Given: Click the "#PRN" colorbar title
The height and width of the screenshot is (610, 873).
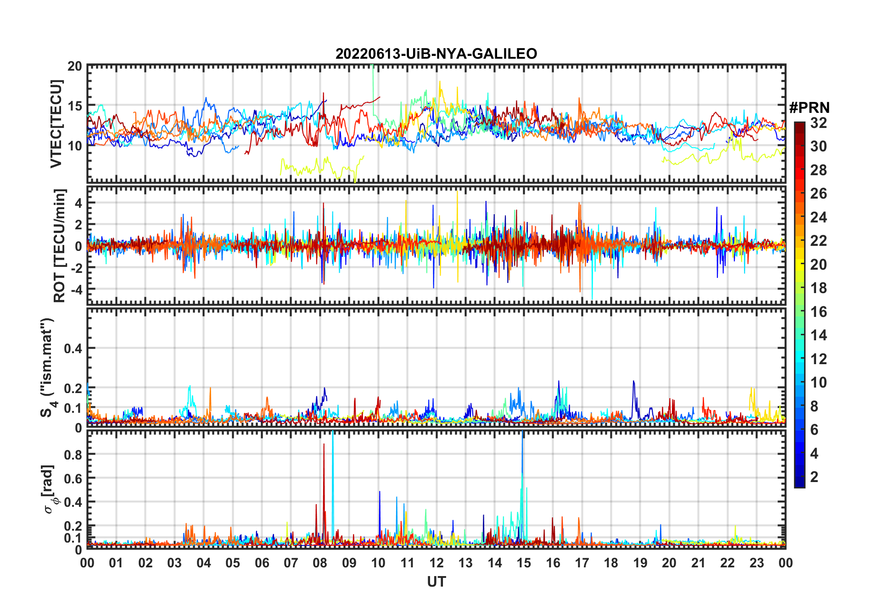Looking at the screenshot, I should (x=809, y=108).
